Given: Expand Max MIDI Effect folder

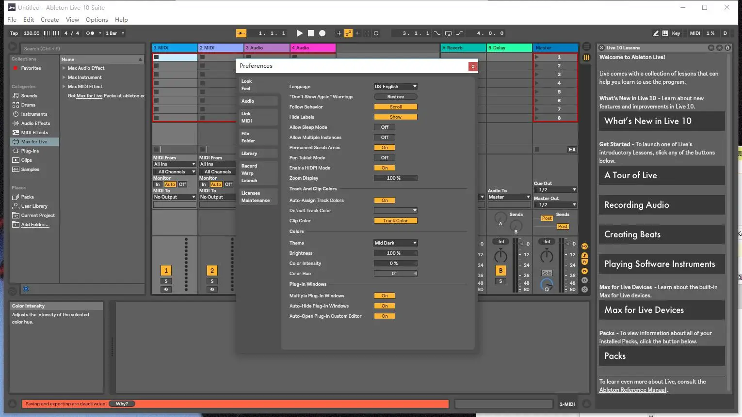Looking at the screenshot, I should [x=64, y=86].
